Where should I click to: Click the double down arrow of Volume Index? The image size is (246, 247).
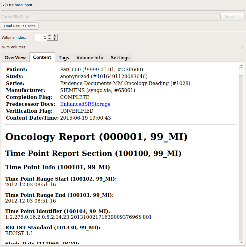54,39
